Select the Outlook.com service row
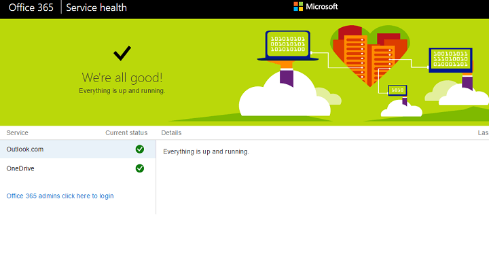Screen dimensions: 489x254 (77, 149)
